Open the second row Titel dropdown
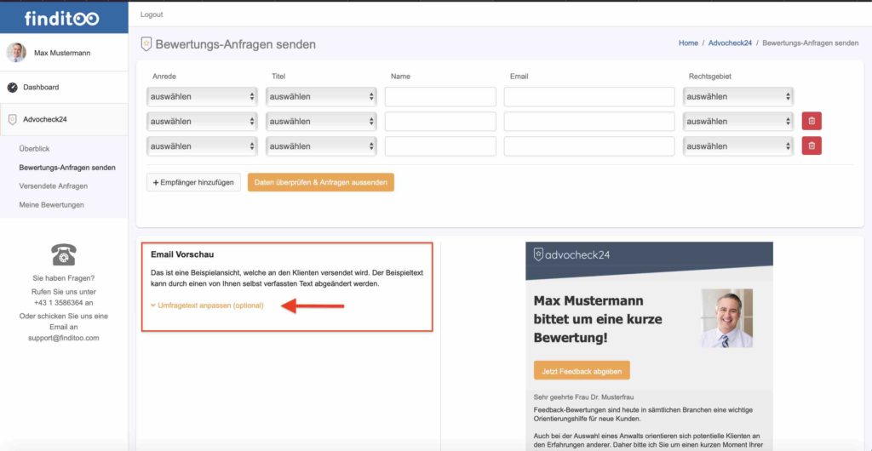This screenshot has width=872, height=451. (x=321, y=121)
